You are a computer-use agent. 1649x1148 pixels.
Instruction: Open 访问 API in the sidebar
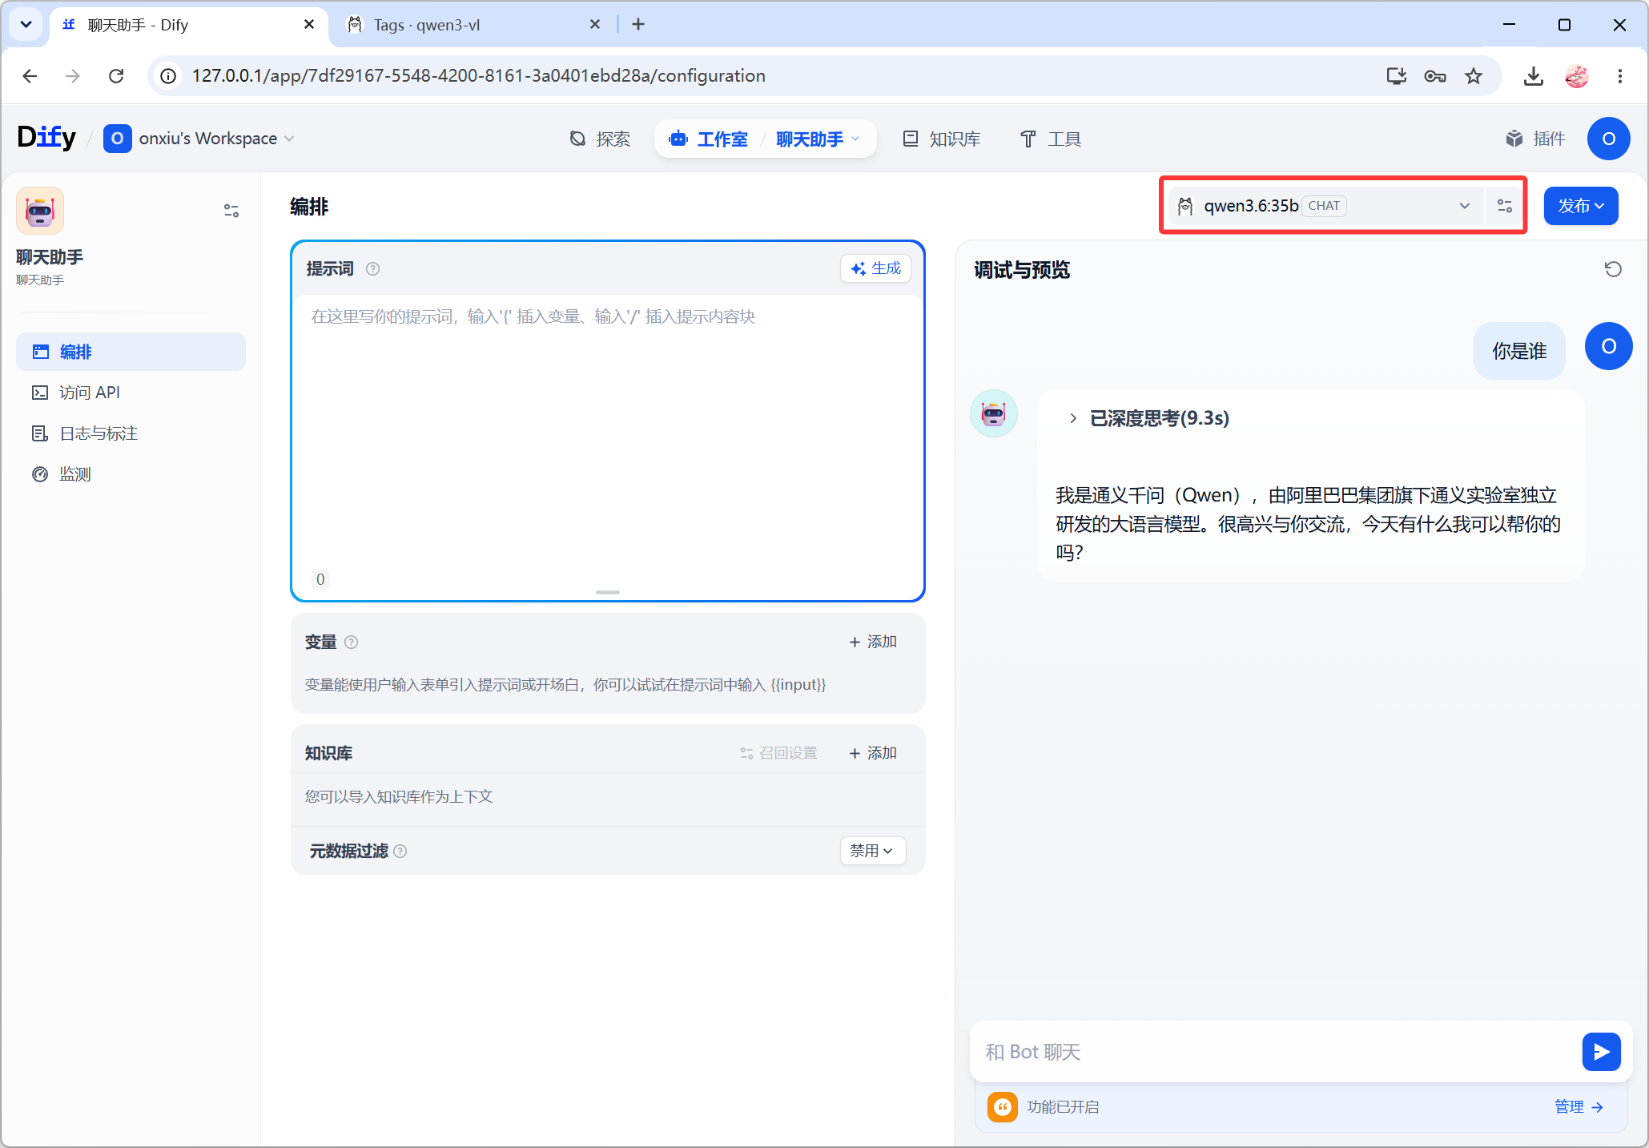(131, 393)
